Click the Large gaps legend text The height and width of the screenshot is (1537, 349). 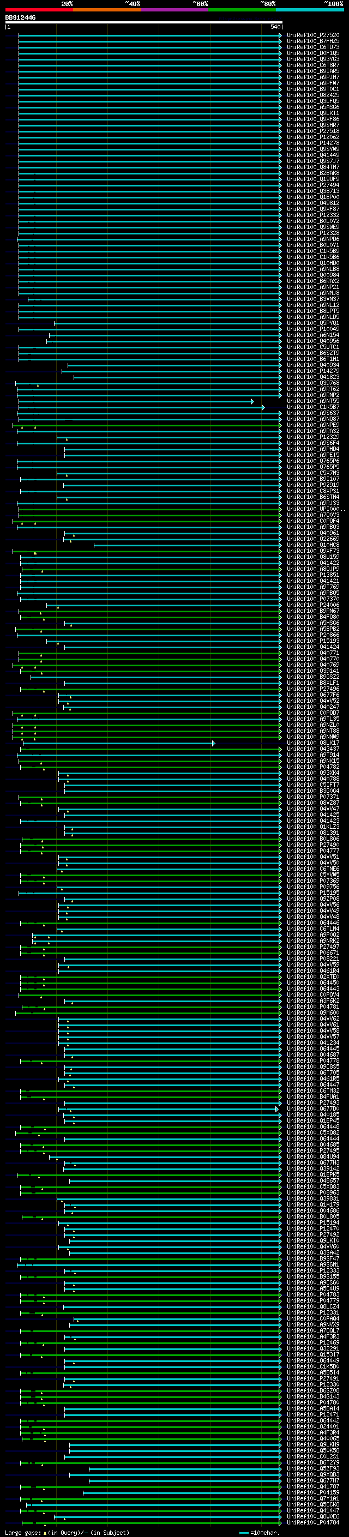pos(23,1533)
